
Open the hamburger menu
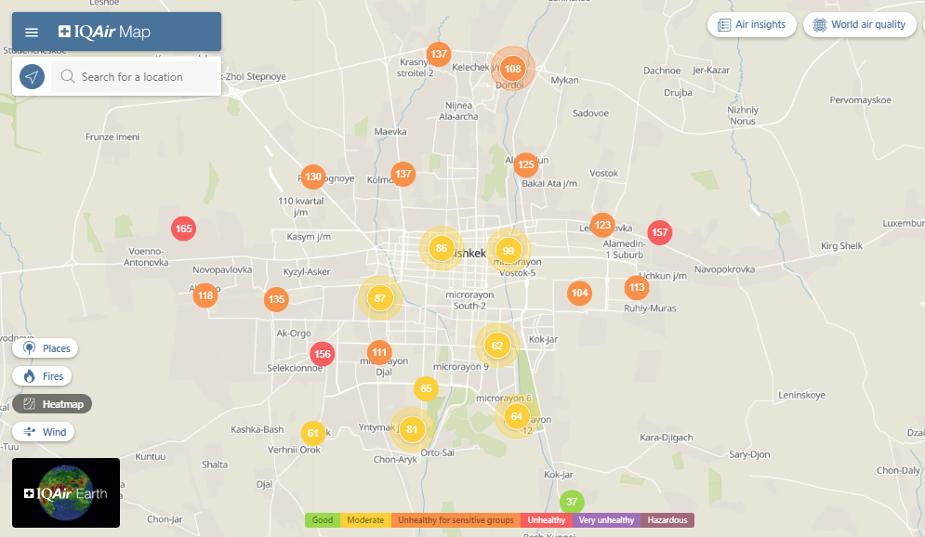tap(32, 33)
